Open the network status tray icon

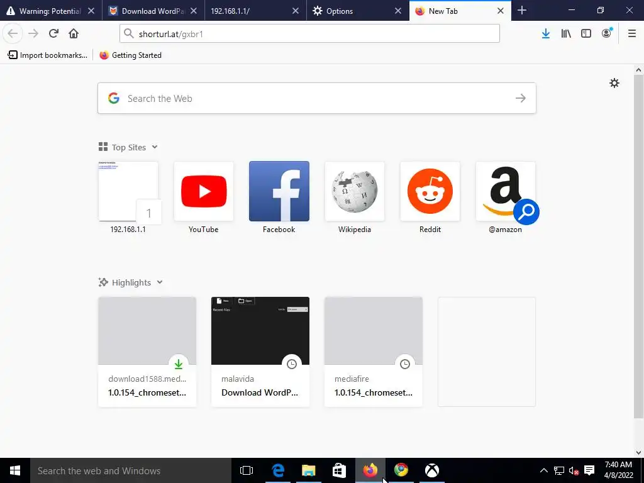pyautogui.click(x=558, y=470)
